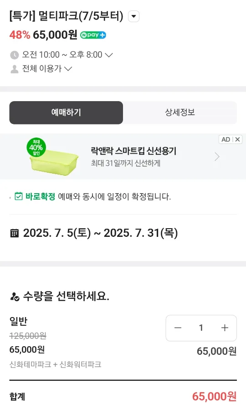Select the 2025. 7. 5 ~ 7. 31 date range
Image resolution: width=246 pixels, height=420 pixels.
[101, 233]
